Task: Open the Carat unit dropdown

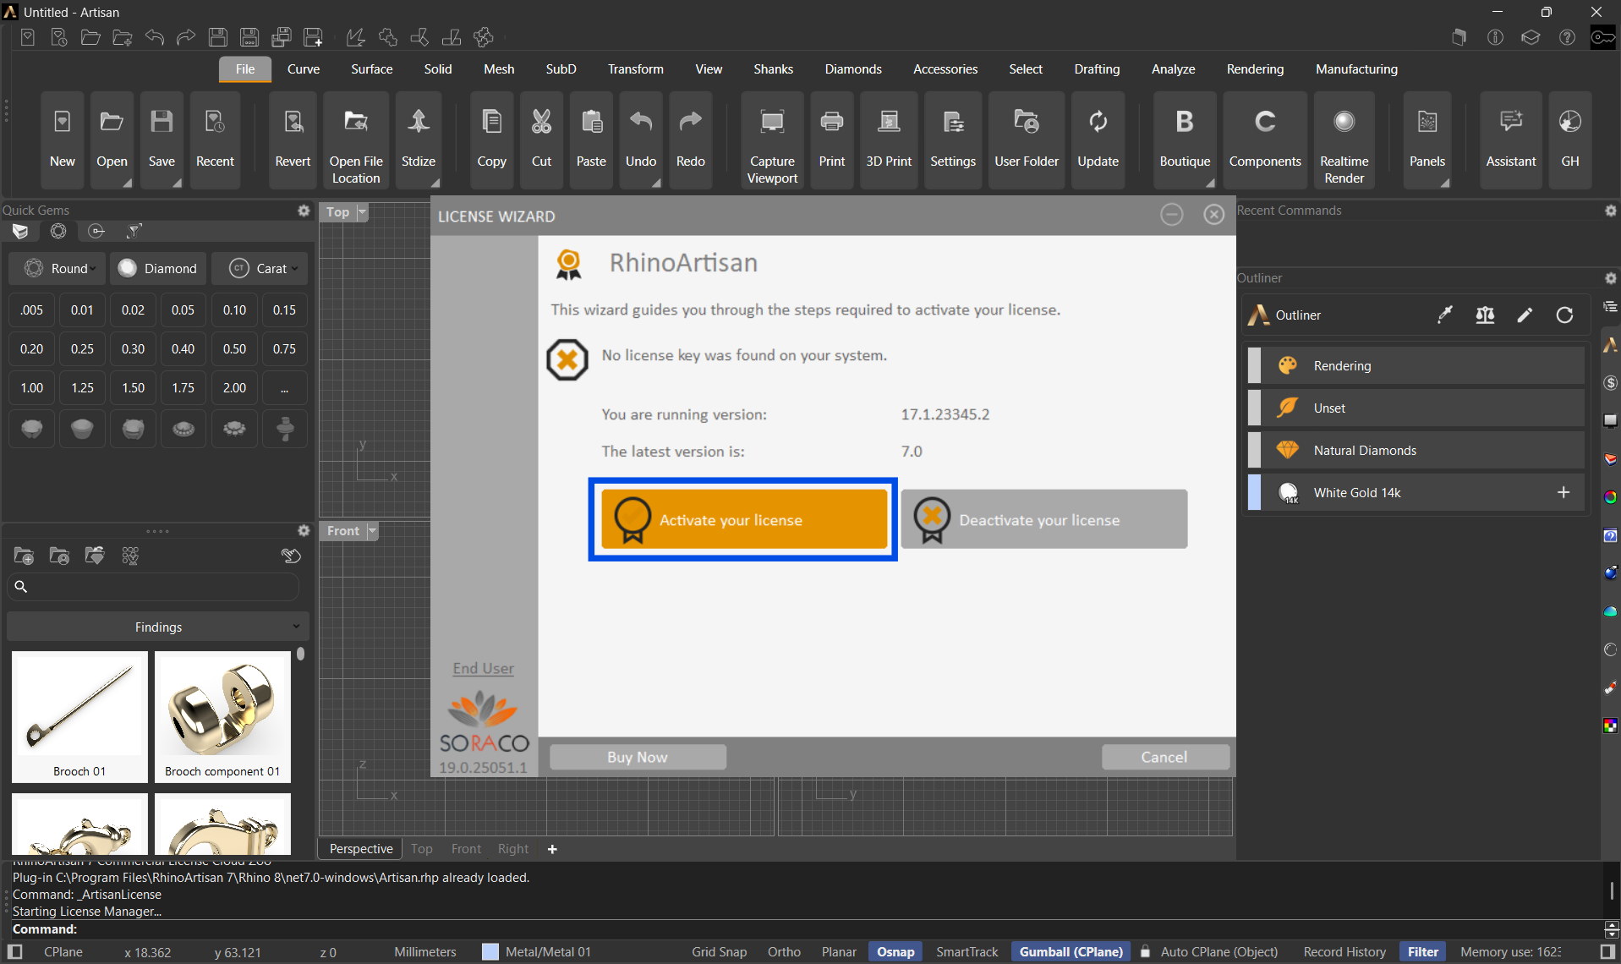Action: (x=260, y=268)
